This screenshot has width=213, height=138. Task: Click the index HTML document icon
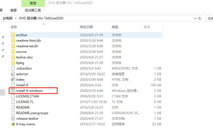13,80
